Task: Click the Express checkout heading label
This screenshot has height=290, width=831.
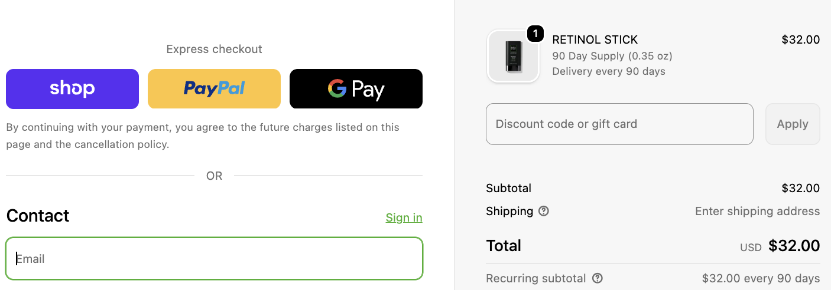Action: [214, 49]
